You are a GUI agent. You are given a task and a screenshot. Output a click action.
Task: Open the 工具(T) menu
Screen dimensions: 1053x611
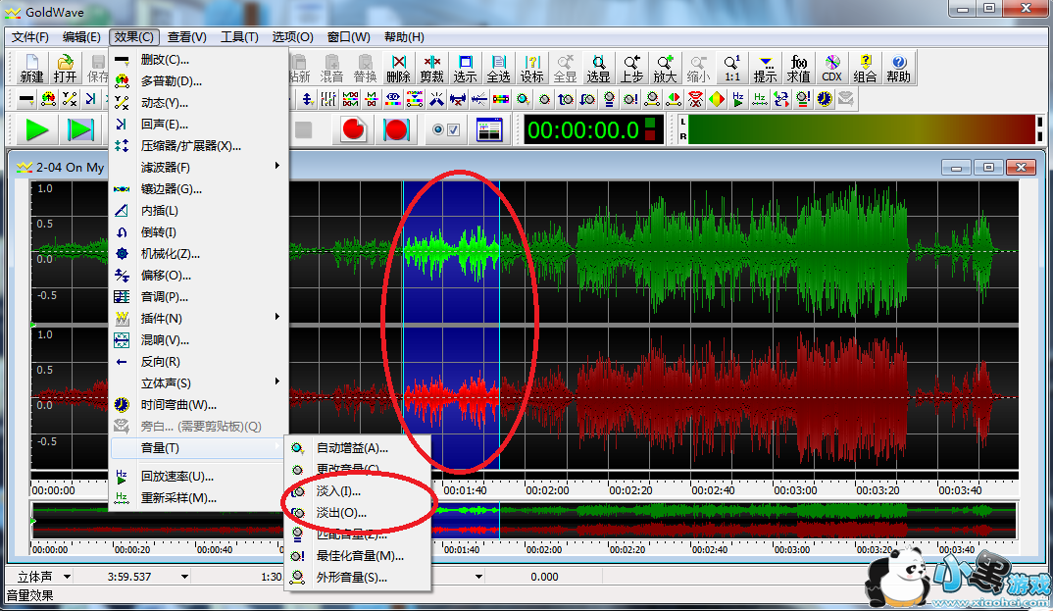click(x=239, y=37)
